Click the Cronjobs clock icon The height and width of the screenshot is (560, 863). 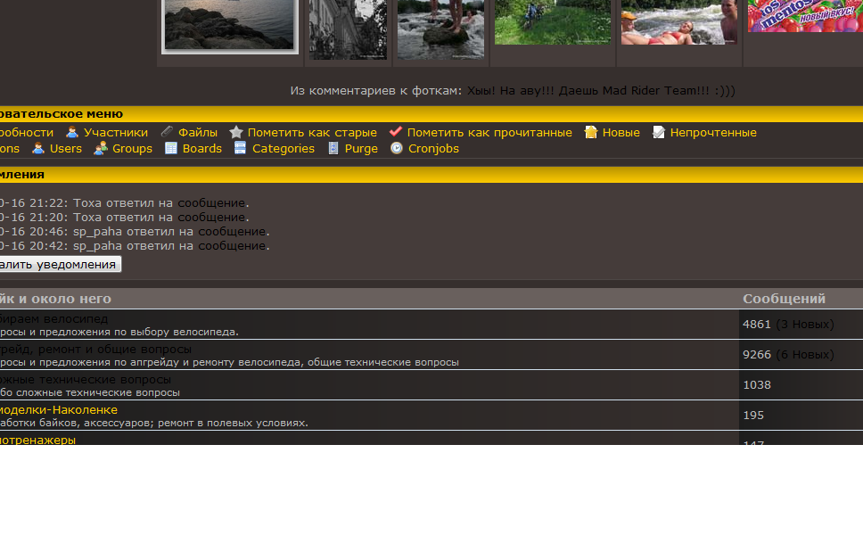(x=397, y=149)
